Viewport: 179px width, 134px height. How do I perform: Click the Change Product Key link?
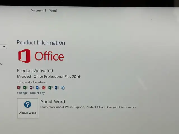pyautogui.click(x=31, y=93)
